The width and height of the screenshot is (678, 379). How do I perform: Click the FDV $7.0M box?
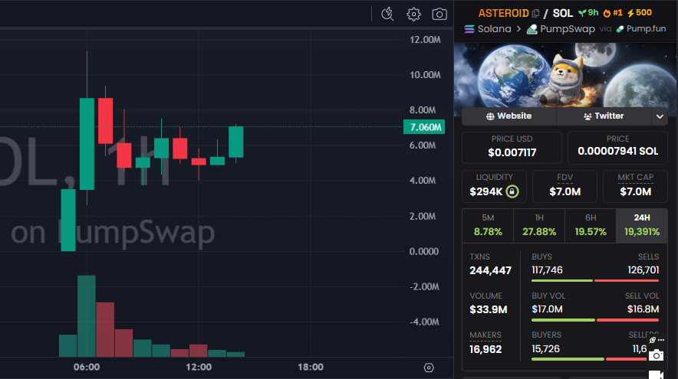[564, 187]
